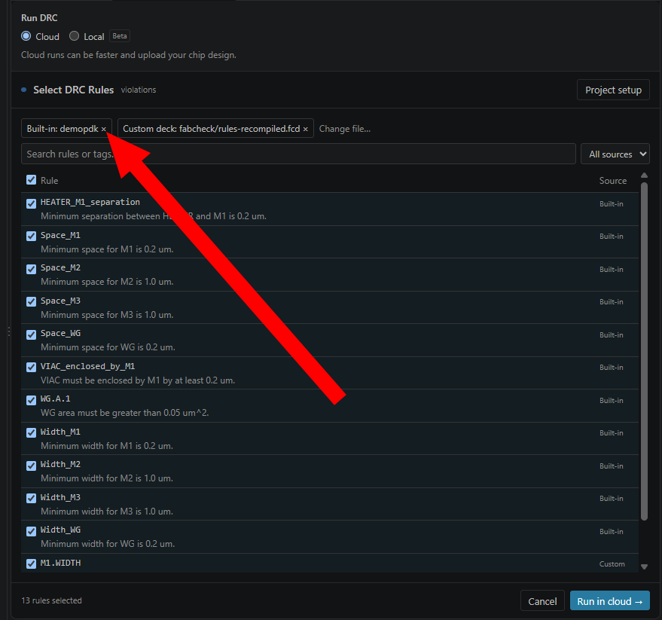
Task: Click the '13 rules selected' status text
Action: [x=51, y=600]
